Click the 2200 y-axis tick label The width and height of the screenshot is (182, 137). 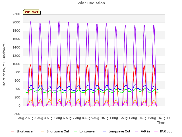click(16, 14)
